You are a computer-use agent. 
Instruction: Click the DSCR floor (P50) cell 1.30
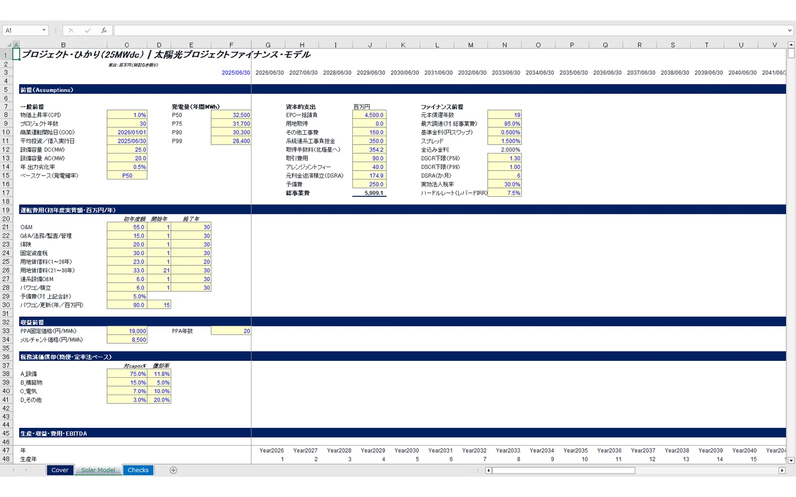pyautogui.click(x=504, y=159)
